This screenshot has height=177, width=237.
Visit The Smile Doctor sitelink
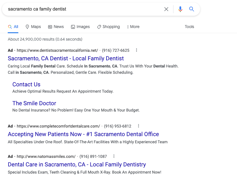(34, 103)
